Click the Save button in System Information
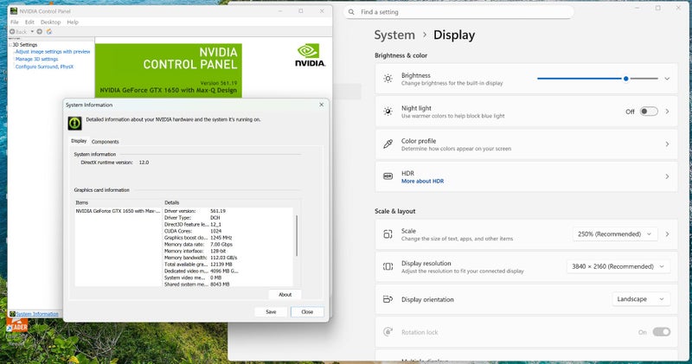The image size is (692, 364). [271, 312]
